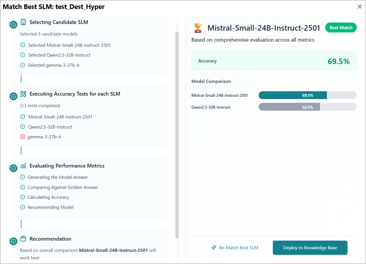Click sparkle icon in Re-Match Best SLM button
This screenshot has width=366, height=264.
(x=214, y=248)
